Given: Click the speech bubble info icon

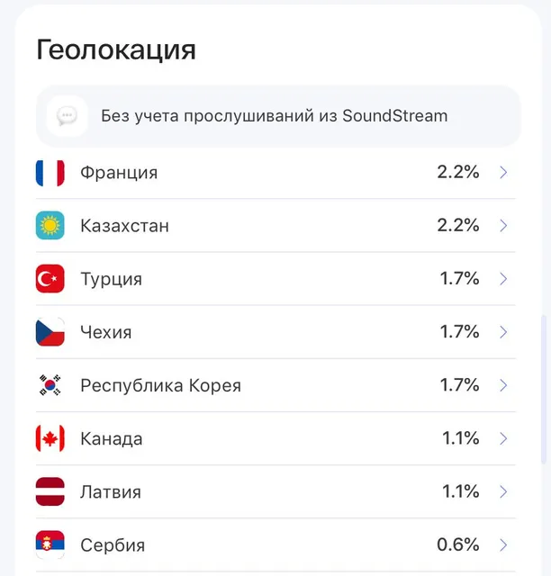Looking at the screenshot, I should click(x=67, y=116).
